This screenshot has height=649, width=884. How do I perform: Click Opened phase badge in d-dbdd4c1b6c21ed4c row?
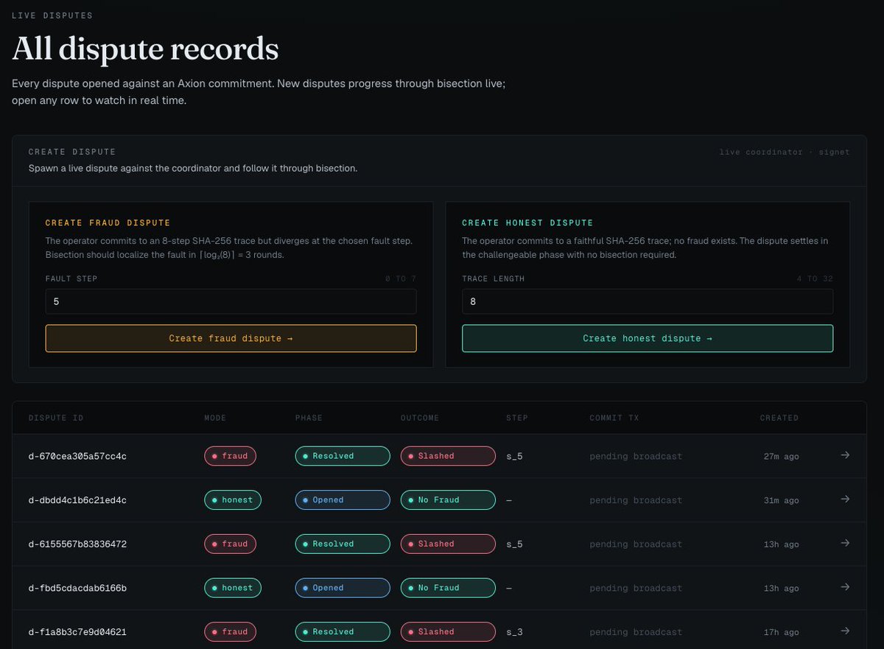point(343,500)
